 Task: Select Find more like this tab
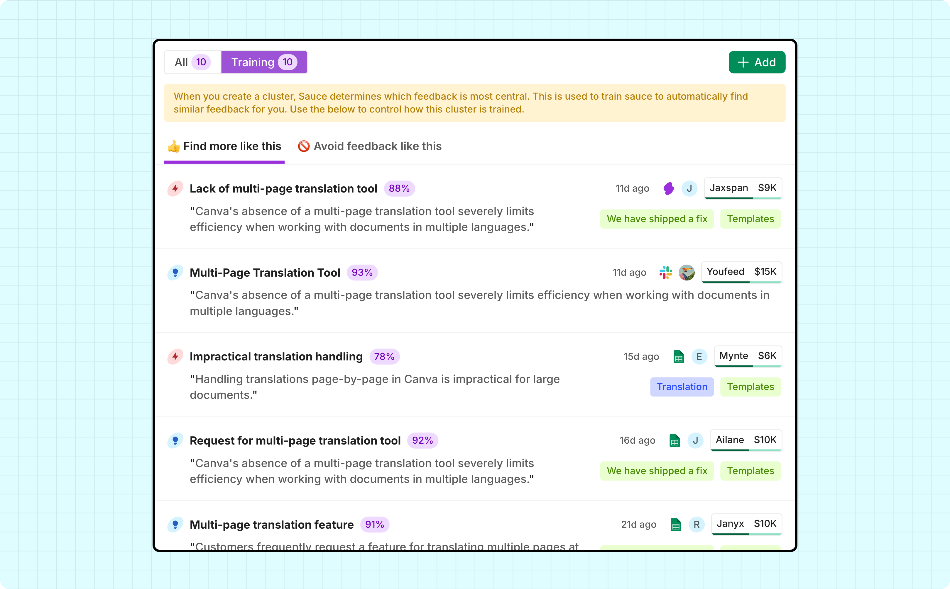pos(224,146)
